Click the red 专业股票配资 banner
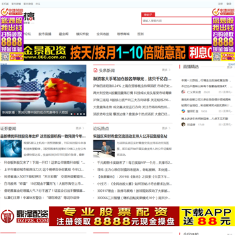Screen dimensions: 235x235 [114, 216]
